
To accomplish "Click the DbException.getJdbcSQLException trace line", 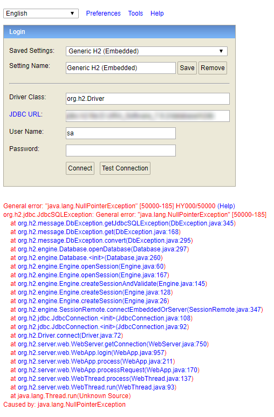I will (123, 223).
